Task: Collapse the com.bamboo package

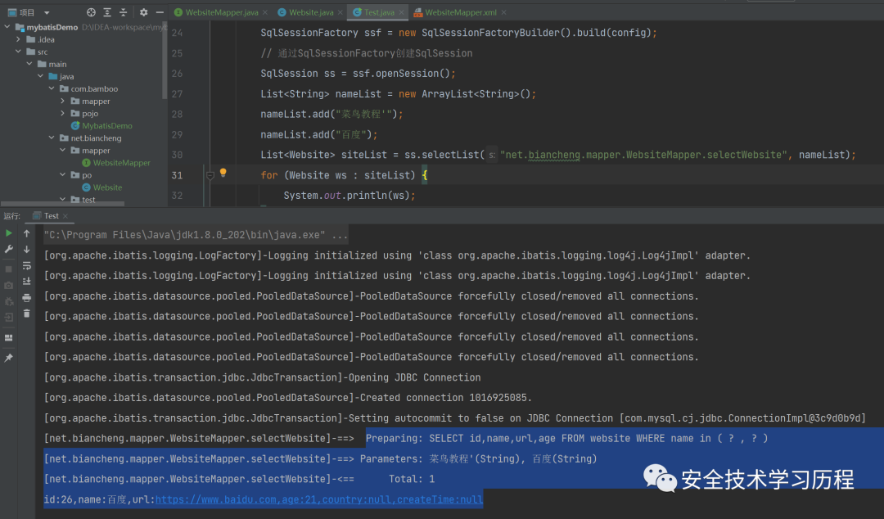Action: (52, 88)
